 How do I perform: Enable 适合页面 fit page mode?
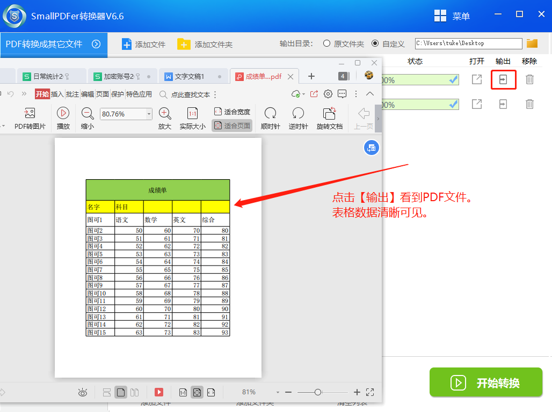(x=231, y=124)
